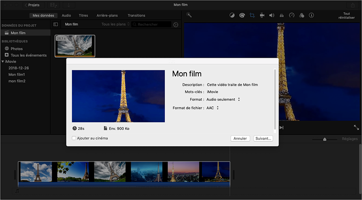
Task: Collapse the iMovie library triangle
Action: point(3,61)
